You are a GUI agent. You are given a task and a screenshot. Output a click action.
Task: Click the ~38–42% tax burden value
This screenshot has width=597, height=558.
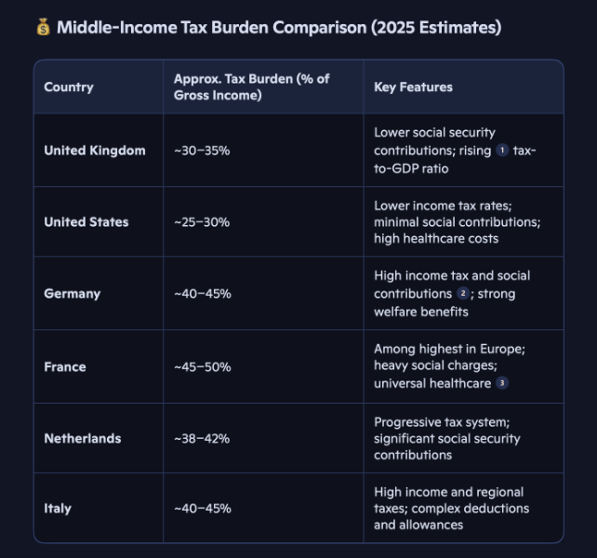coord(202,438)
